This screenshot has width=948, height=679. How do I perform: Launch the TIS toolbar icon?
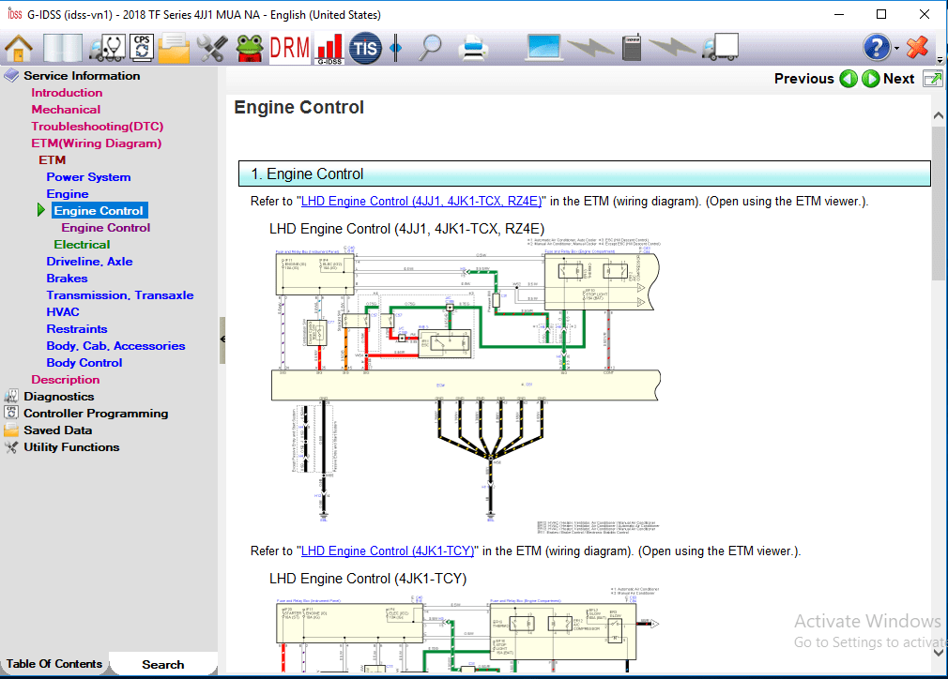point(365,47)
